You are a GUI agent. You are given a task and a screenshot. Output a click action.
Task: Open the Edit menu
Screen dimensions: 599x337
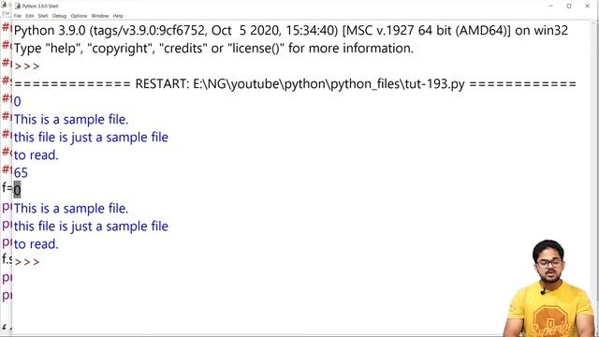pos(30,16)
